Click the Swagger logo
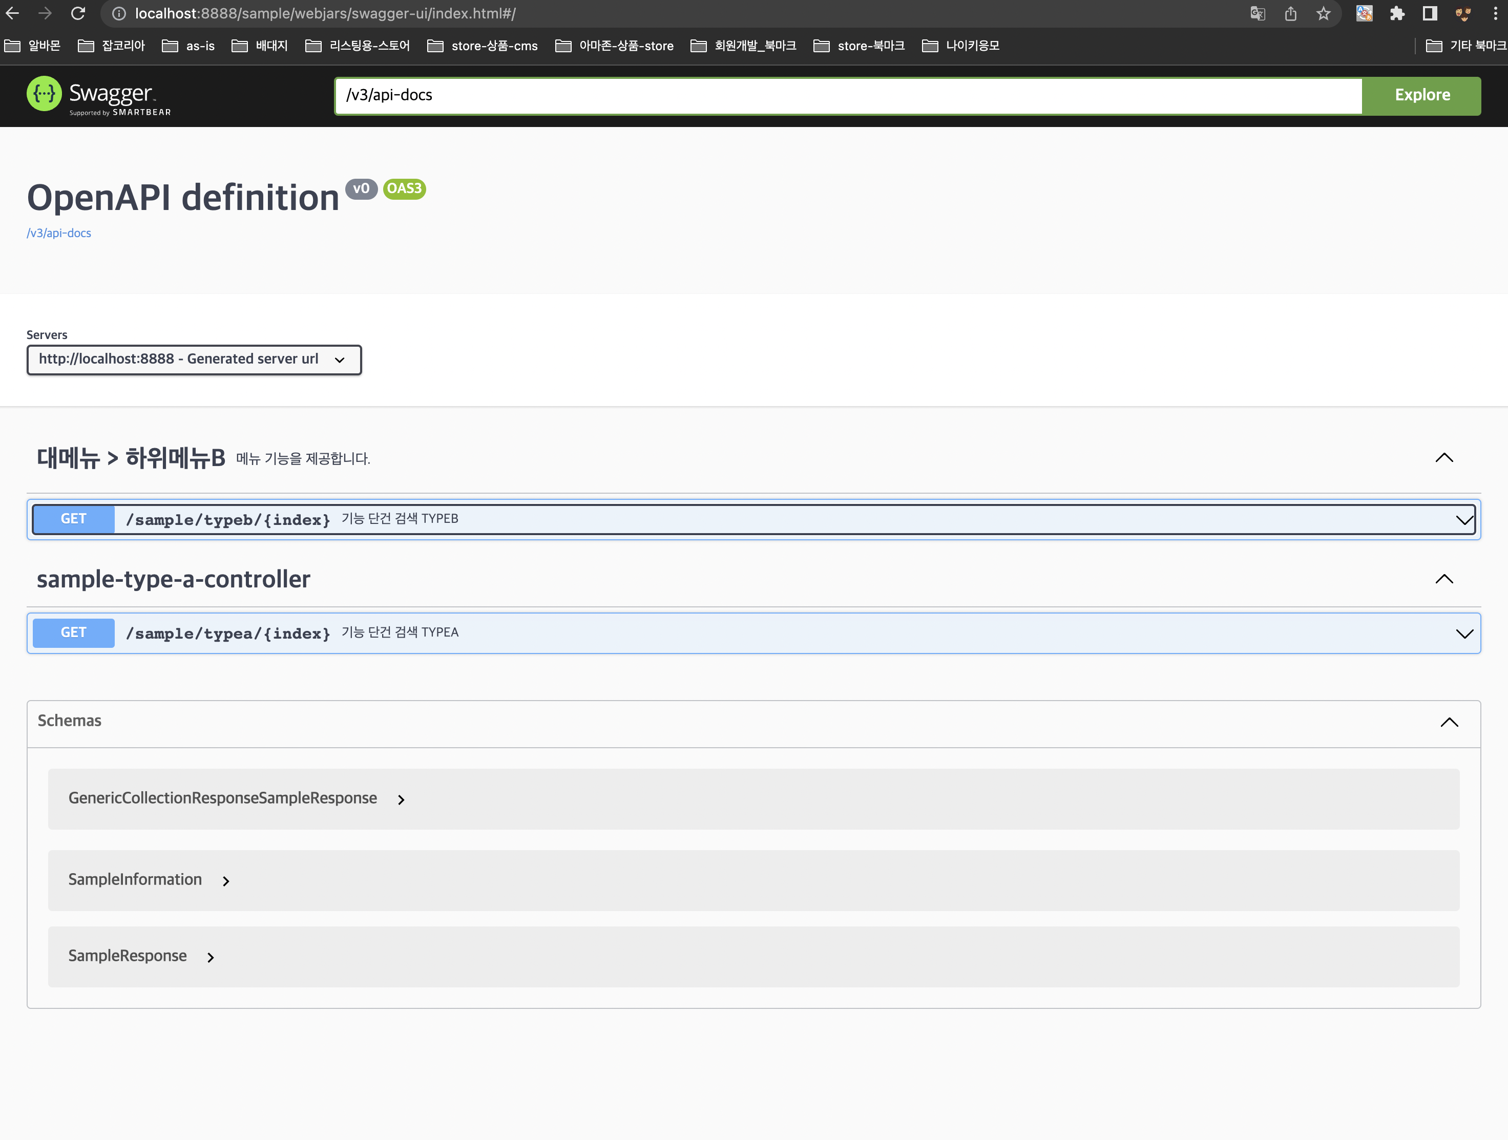This screenshot has width=1508, height=1140. (x=99, y=96)
